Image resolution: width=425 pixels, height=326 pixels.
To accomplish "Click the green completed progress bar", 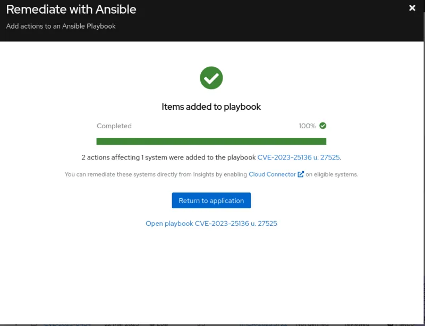I will click(x=211, y=141).
